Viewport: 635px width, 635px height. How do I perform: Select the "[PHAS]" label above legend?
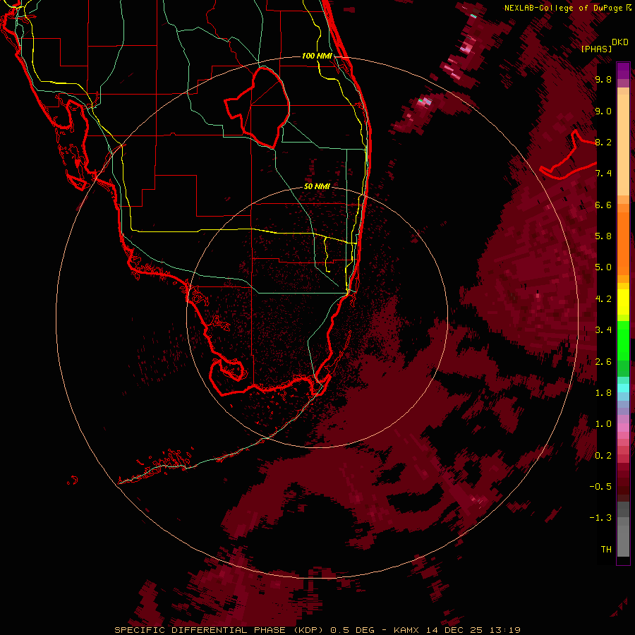(596, 49)
